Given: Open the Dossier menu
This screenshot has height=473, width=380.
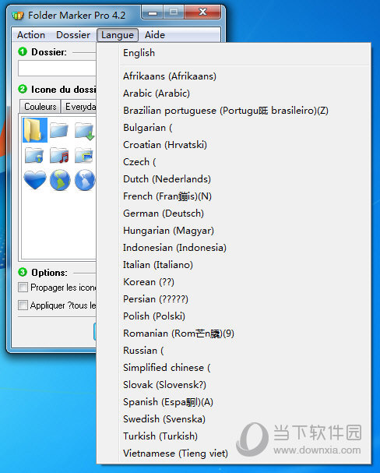Looking at the screenshot, I should point(73,35).
